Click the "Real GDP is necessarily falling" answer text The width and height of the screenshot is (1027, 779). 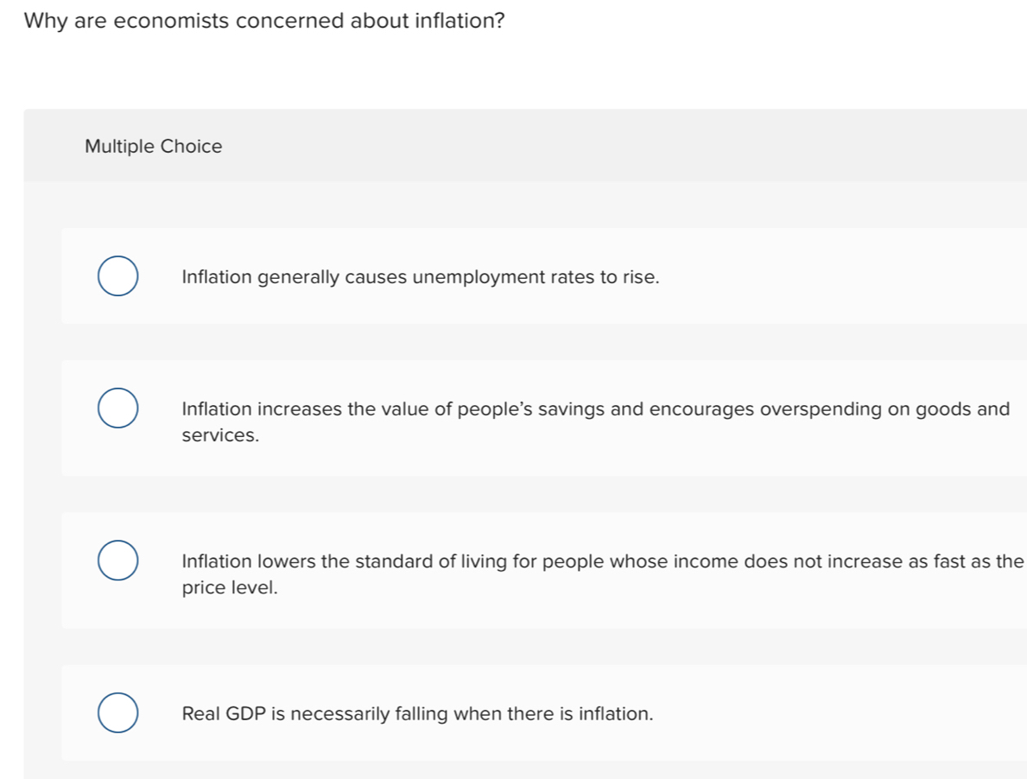pos(417,714)
